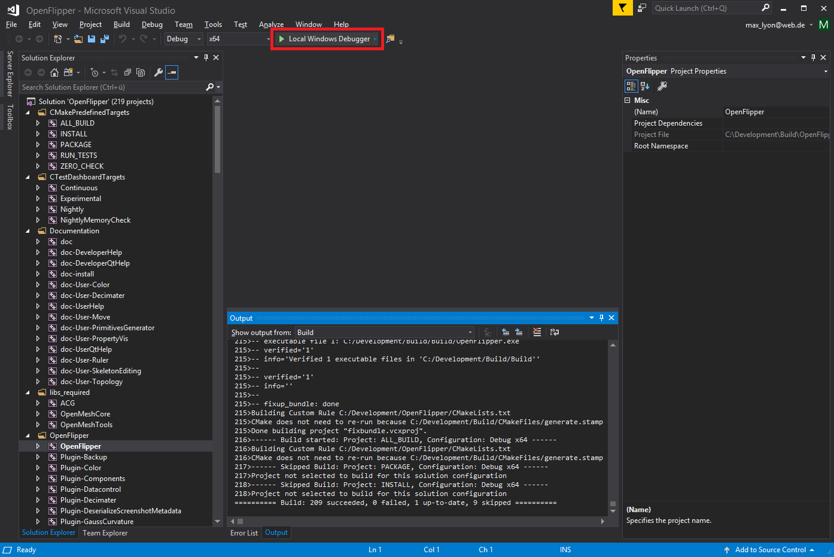
Task: Select Collapse All in Solution Explorer toolbar
Action: pyautogui.click(x=127, y=72)
